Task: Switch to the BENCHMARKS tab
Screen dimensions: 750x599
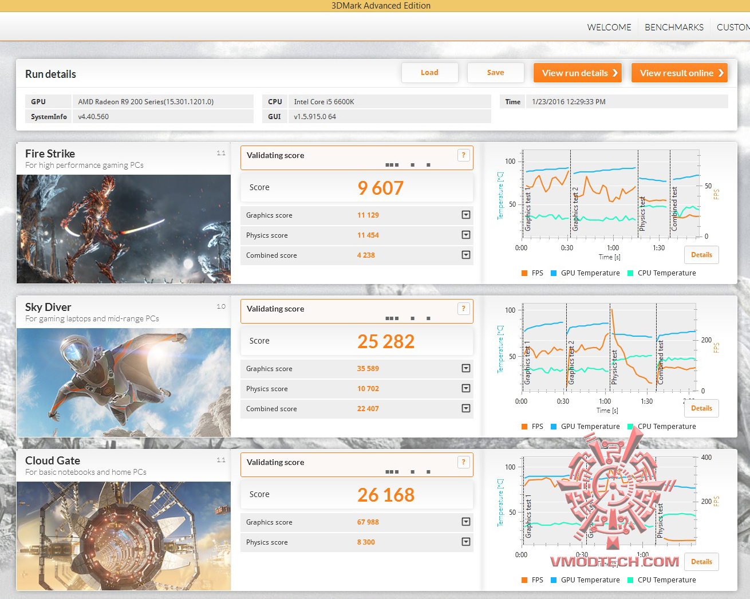Action: [x=674, y=27]
